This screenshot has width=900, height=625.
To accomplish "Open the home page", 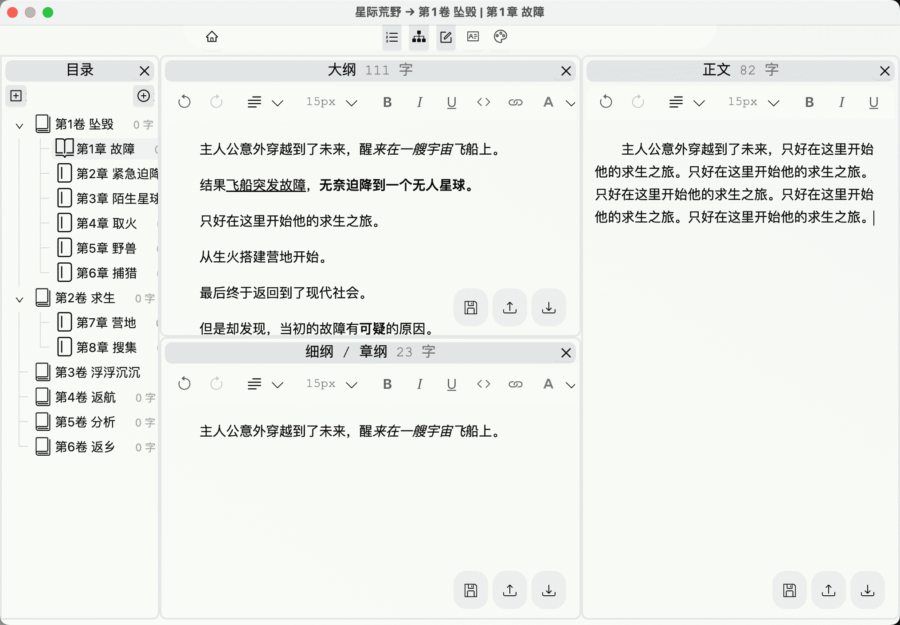I will pos(211,37).
